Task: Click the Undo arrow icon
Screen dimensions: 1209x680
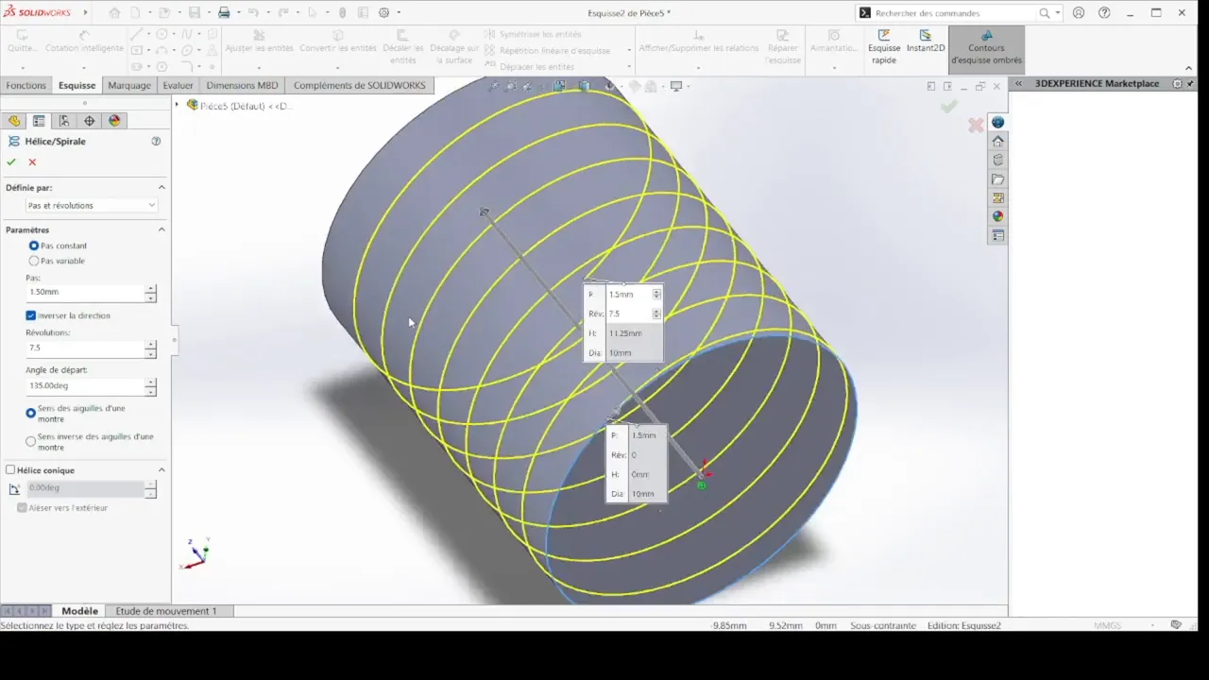Action: pyautogui.click(x=252, y=13)
